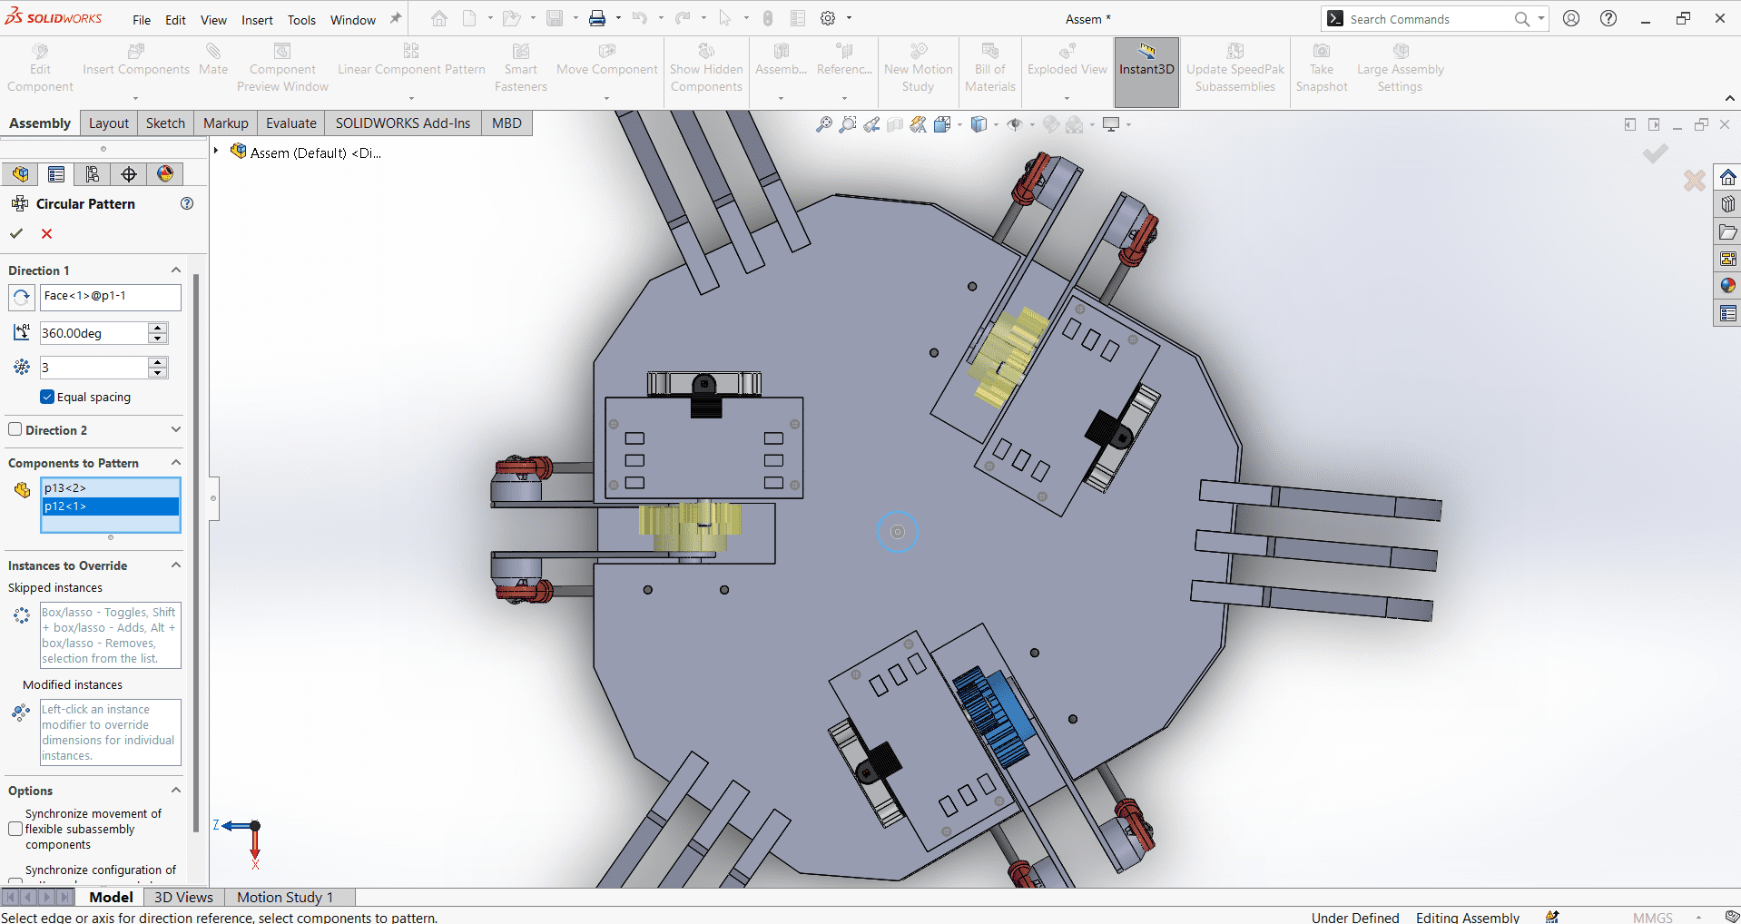Click the Options gear icon

828,18
